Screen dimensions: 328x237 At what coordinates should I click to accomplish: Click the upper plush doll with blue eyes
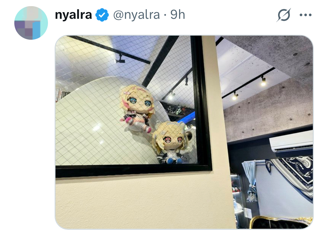pos(137,108)
